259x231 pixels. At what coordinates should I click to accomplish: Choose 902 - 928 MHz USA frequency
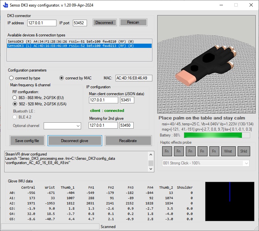point(15,104)
